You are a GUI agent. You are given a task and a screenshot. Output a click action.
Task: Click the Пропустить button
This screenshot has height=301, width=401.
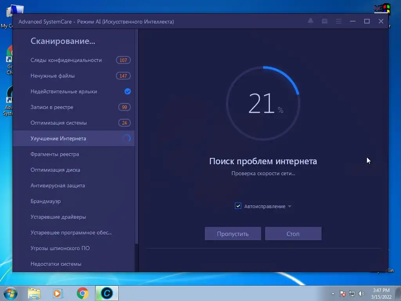233,234
